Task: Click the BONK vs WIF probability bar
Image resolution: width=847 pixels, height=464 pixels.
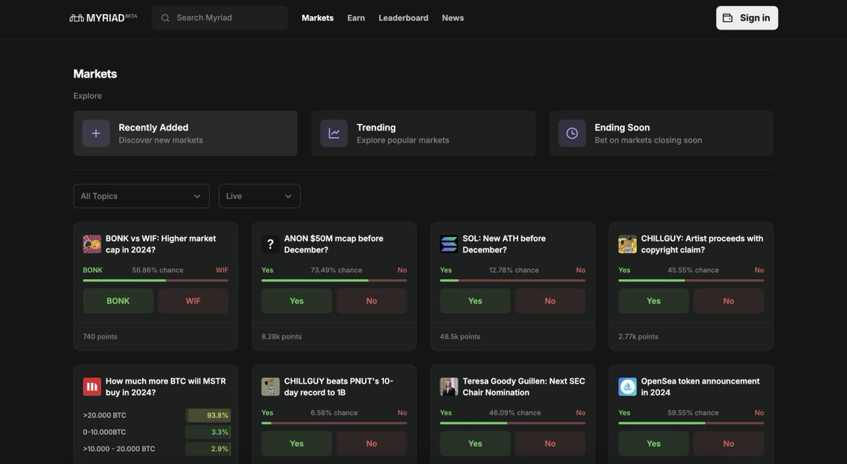Action: pyautogui.click(x=155, y=281)
